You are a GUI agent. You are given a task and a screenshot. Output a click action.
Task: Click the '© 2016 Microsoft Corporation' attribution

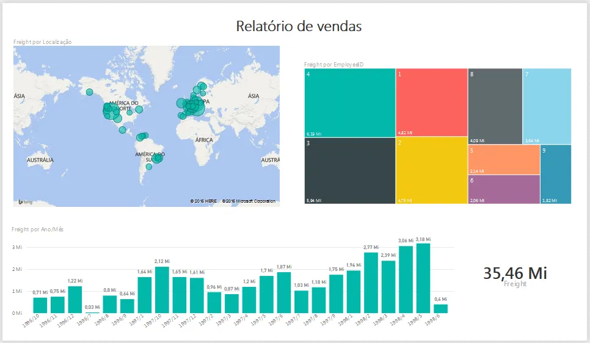tap(249, 201)
